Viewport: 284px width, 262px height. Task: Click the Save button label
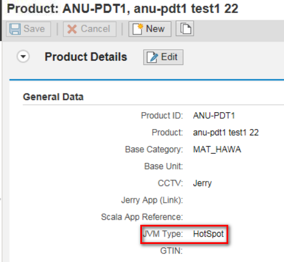[34, 29]
